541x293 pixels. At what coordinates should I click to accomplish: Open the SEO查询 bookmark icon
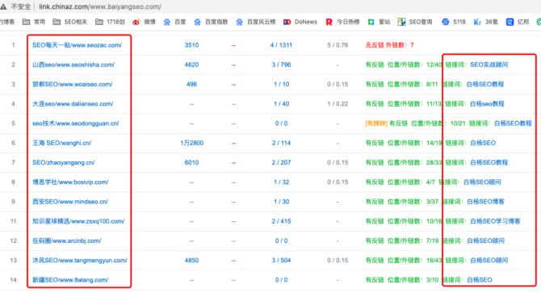(401, 22)
